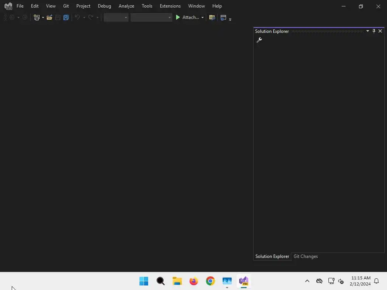Expand the Redo history dropdown arrow

tap(98, 17)
